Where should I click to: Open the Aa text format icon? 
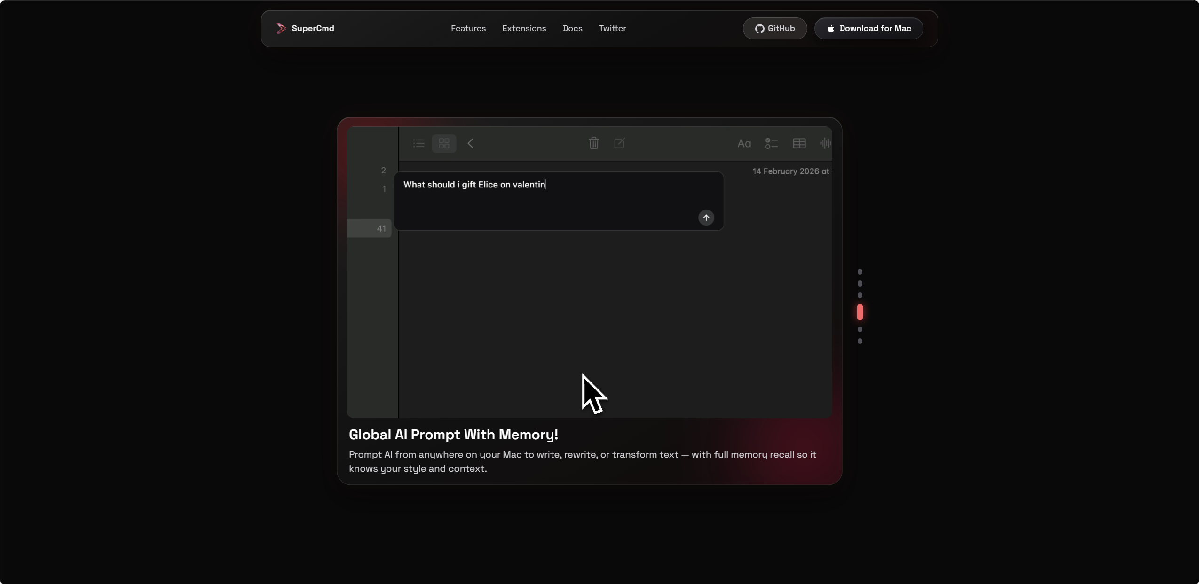(744, 144)
